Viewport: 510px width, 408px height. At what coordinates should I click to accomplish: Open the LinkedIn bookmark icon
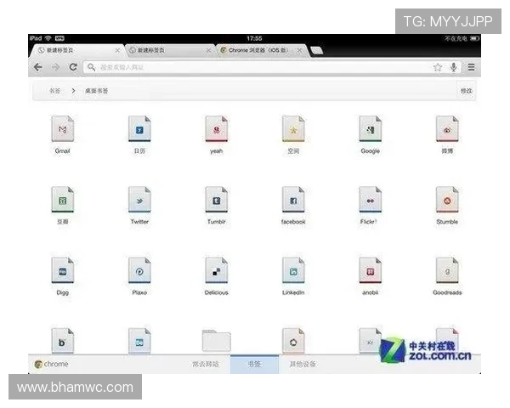pyautogui.click(x=293, y=270)
